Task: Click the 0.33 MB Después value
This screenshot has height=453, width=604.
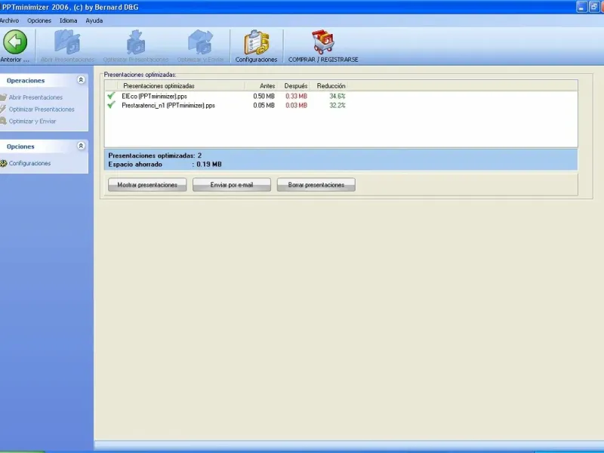Action: [x=296, y=97]
